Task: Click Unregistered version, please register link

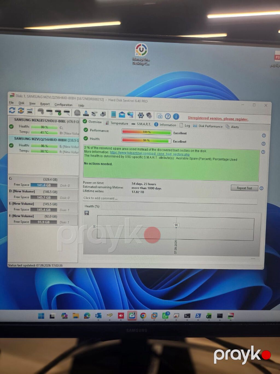Action: [x=218, y=119]
